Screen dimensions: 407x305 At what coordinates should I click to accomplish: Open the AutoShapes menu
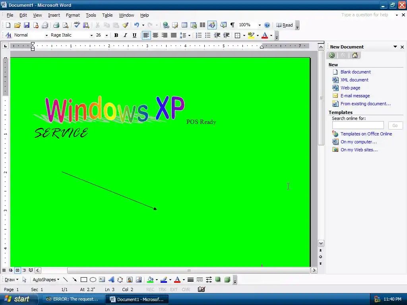click(46, 280)
